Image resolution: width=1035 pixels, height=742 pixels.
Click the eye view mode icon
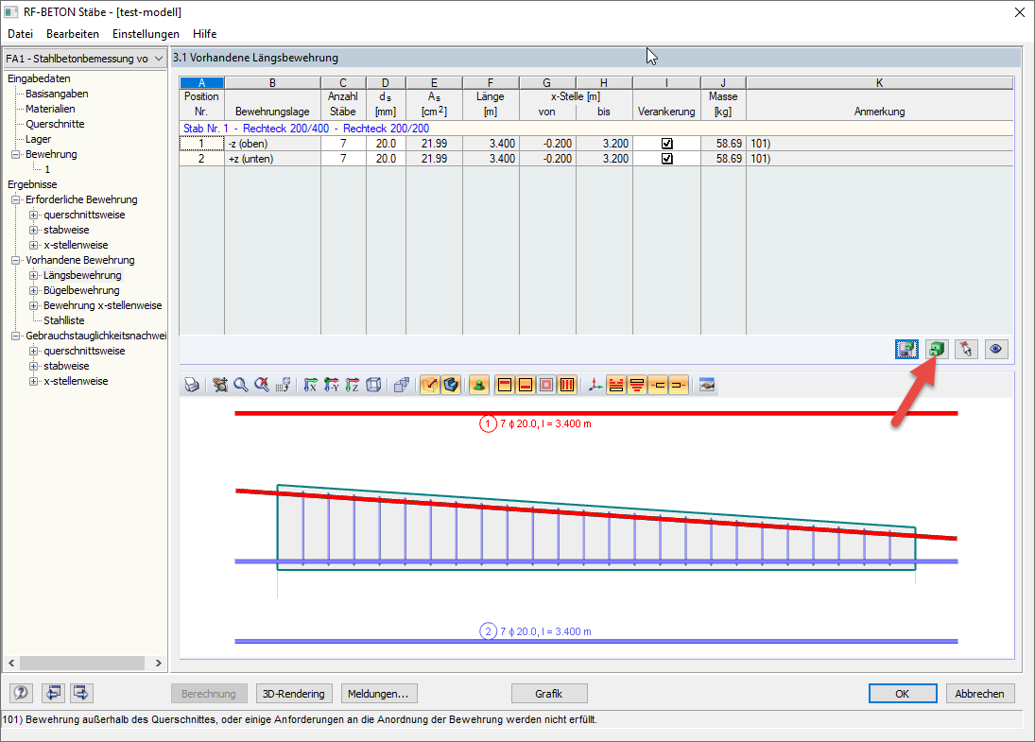coord(996,349)
